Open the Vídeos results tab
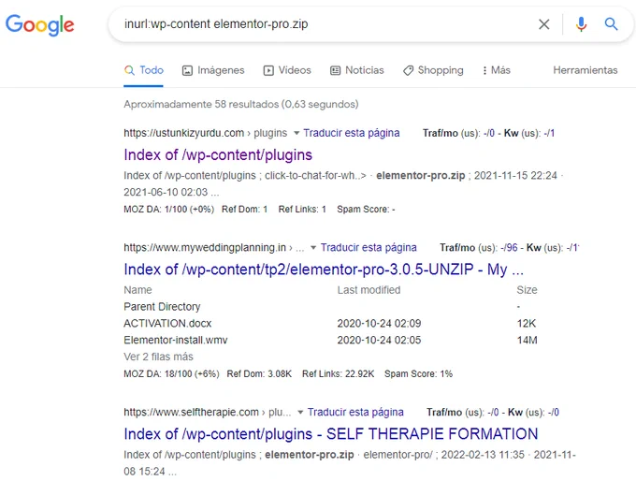The width and height of the screenshot is (636, 481). (287, 70)
